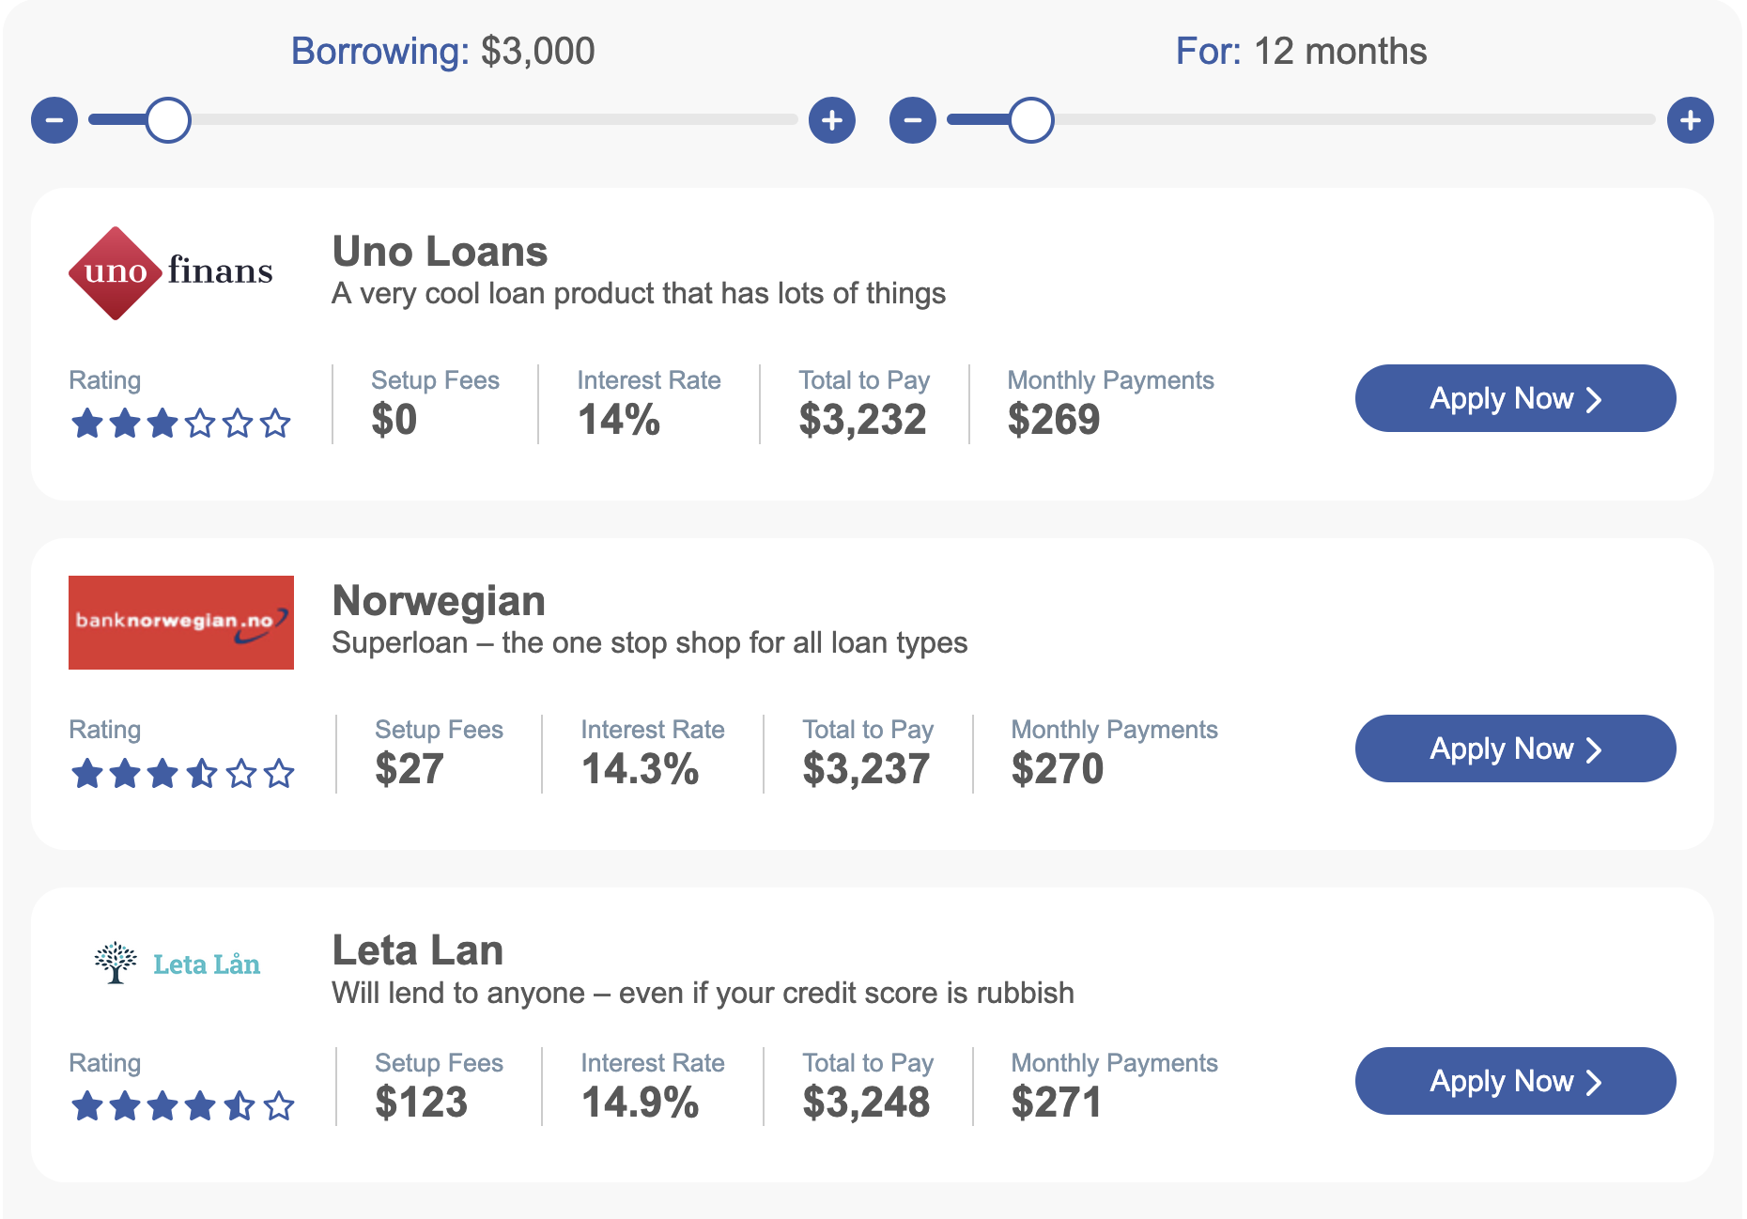Apply now for Leta Lan loan
This screenshot has width=1747, height=1219.
pyautogui.click(x=1515, y=1081)
